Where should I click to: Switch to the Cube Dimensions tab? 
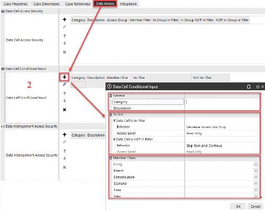pyautogui.click(x=46, y=4)
